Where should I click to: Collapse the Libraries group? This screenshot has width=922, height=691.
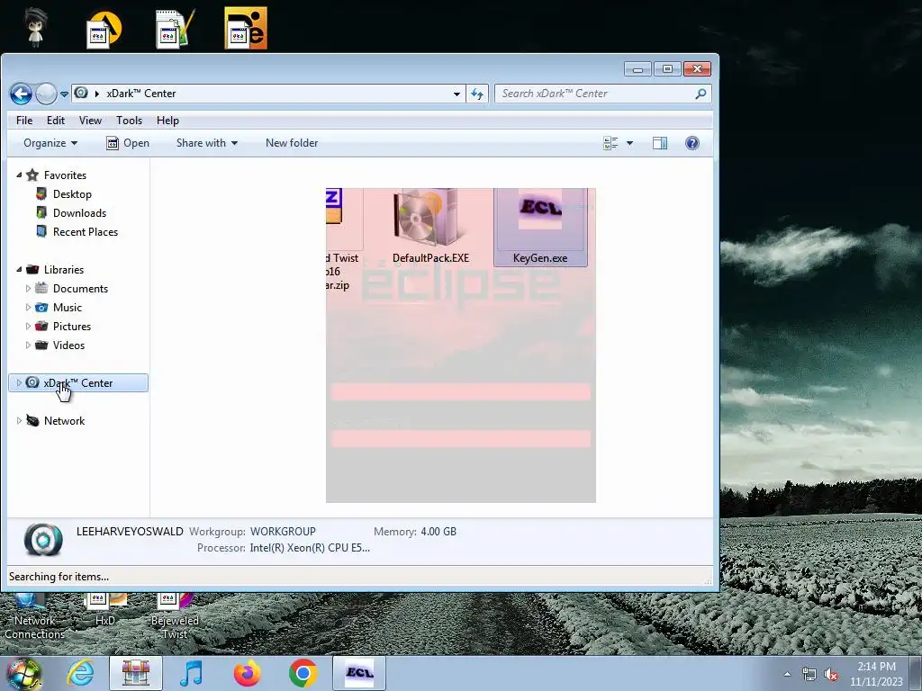[x=19, y=269]
